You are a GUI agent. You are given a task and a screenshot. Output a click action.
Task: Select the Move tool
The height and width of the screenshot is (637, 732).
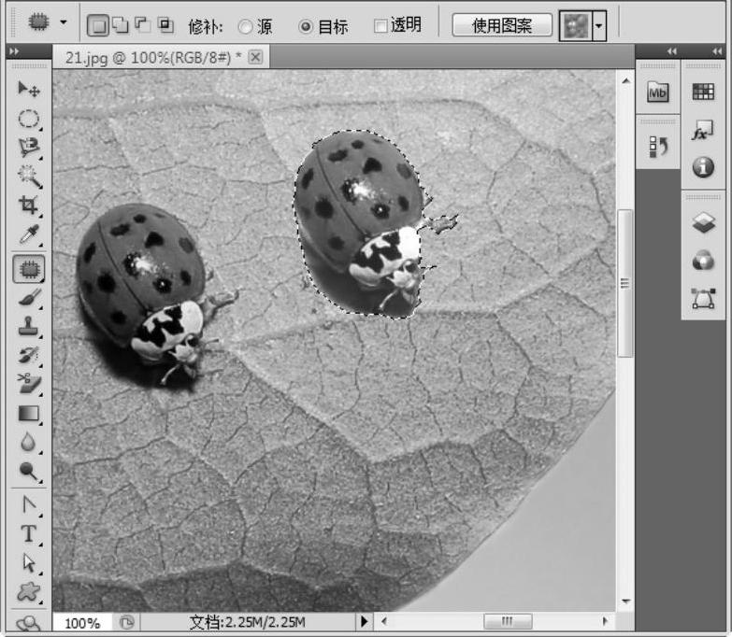pyautogui.click(x=29, y=90)
